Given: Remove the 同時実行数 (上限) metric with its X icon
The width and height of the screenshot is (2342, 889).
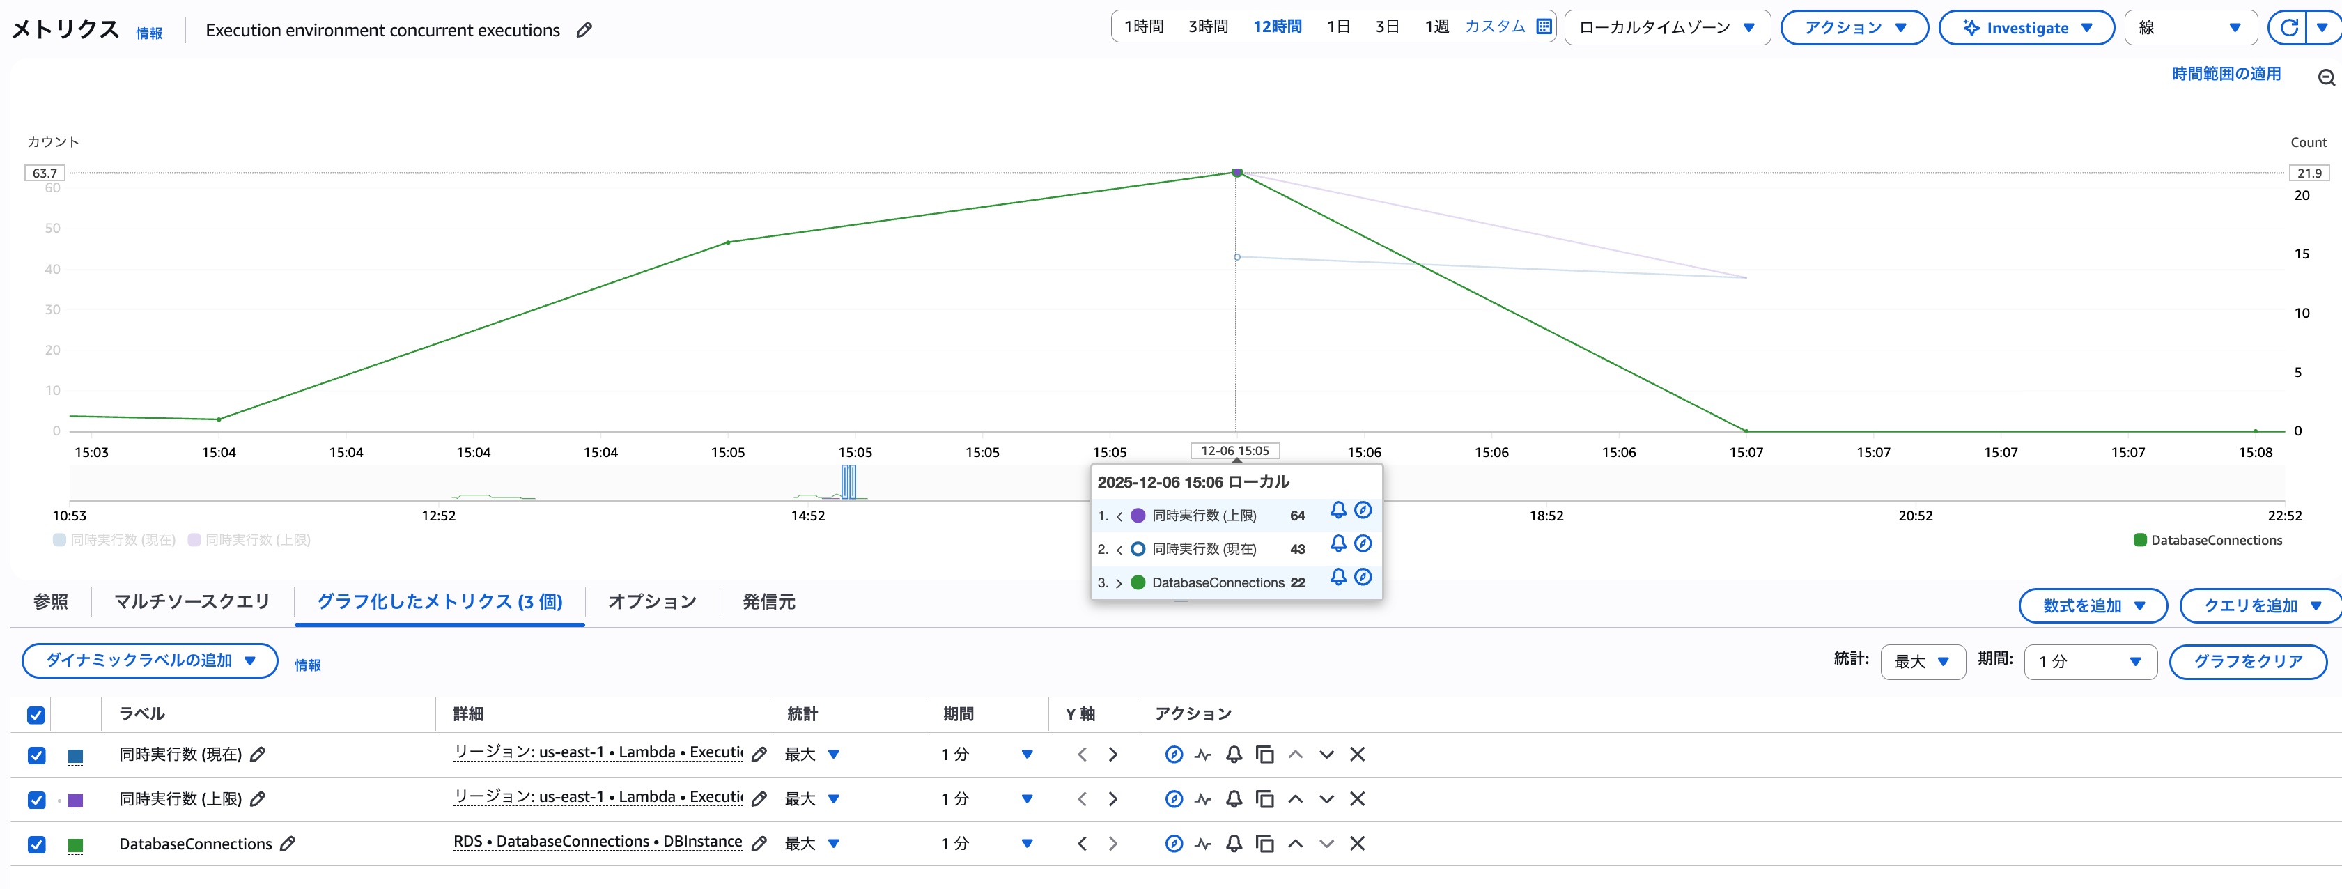Looking at the screenshot, I should (x=1358, y=799).
